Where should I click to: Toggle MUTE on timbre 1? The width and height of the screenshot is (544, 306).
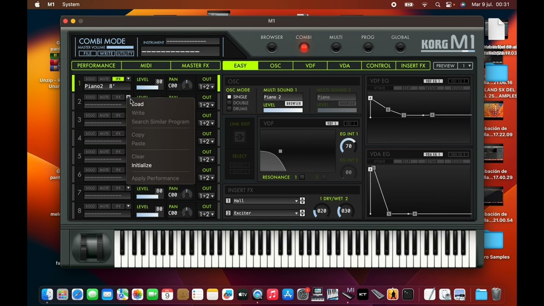(x=104, y=79)
